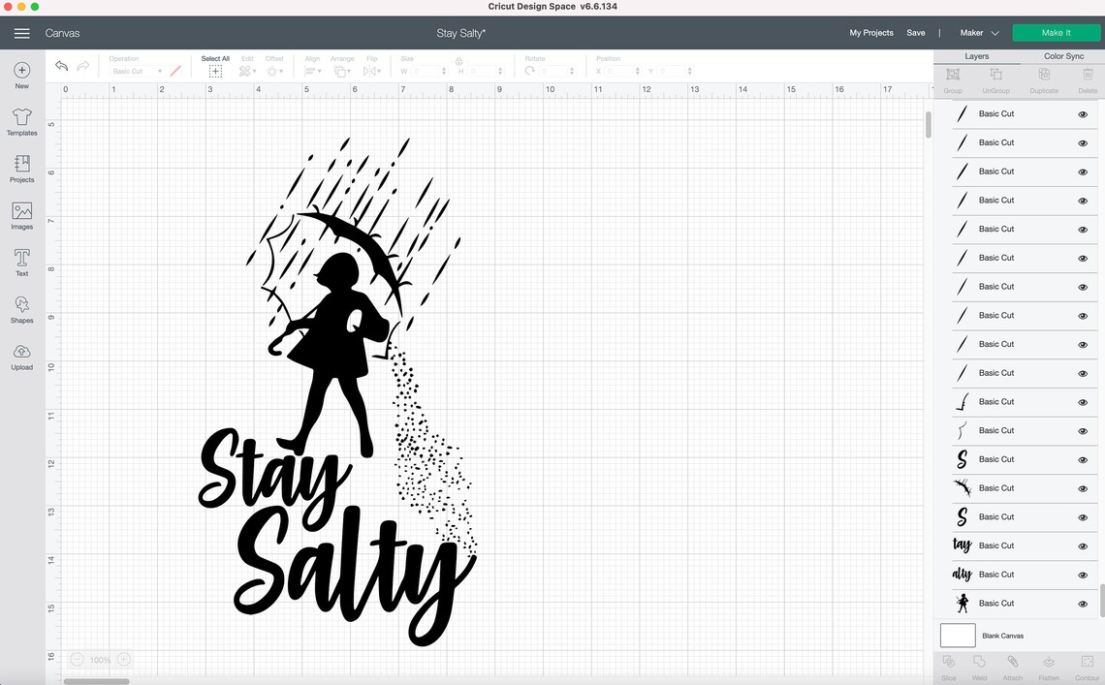The width and height of the screenshot is (1105, 685).
Task: Insert text with the Text tool
Action: tap(21, 262)
